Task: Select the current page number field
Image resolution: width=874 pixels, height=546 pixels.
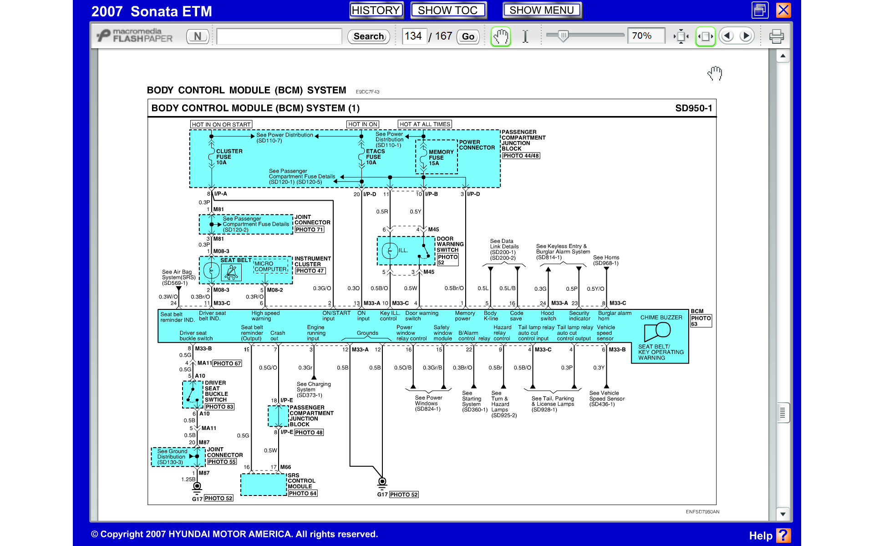Action: pos(414,36)
